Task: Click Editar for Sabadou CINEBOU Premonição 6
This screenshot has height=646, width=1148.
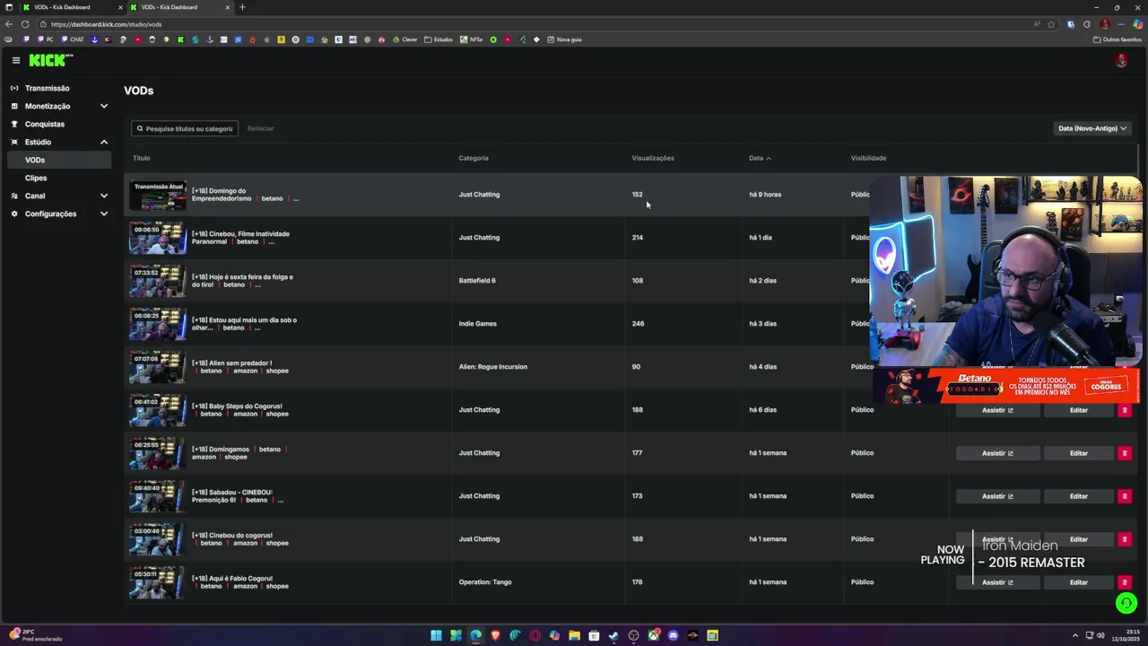Action: click(x=1078, y=496)
